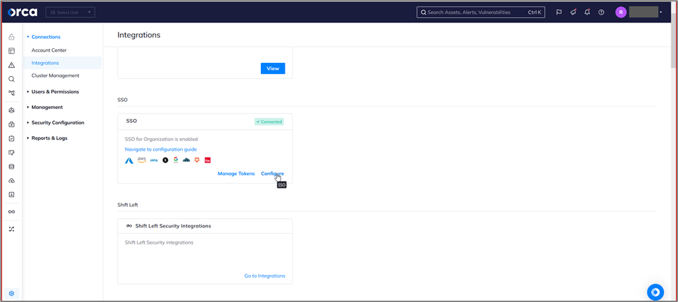Select Account Center in sidebar menu
This screenshot has height=302, width=678.
click(49, 50)
